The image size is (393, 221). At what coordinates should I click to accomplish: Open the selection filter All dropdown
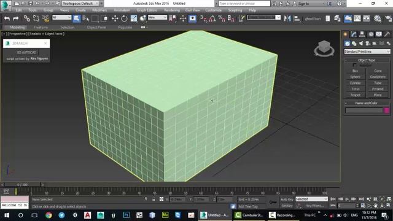[61, 17]
